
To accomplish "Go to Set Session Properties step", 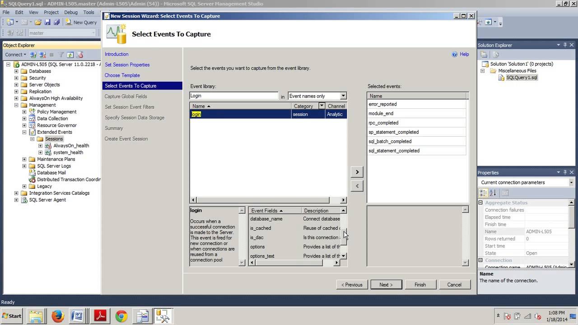I will pos(127,65).
